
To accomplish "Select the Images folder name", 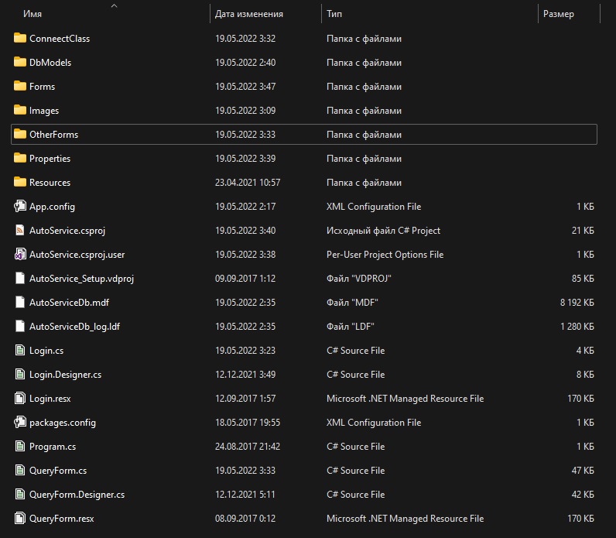I will [x=44, y=111].
